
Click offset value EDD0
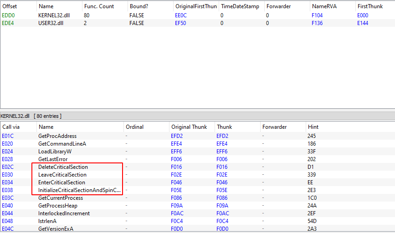click(8, 15)
